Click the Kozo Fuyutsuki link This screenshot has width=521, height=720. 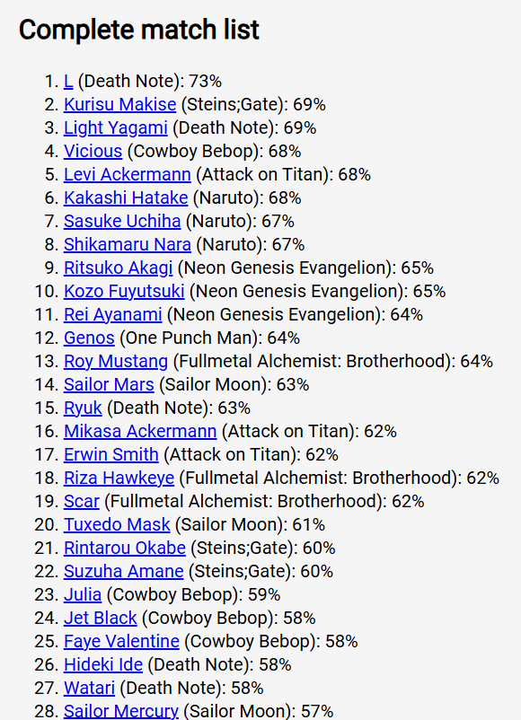124,291
